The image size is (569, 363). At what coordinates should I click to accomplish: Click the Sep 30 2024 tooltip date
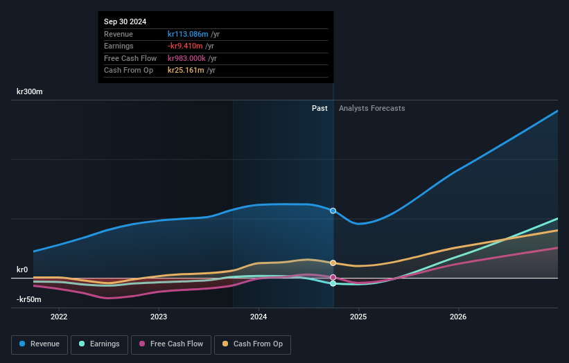(125, 21)
